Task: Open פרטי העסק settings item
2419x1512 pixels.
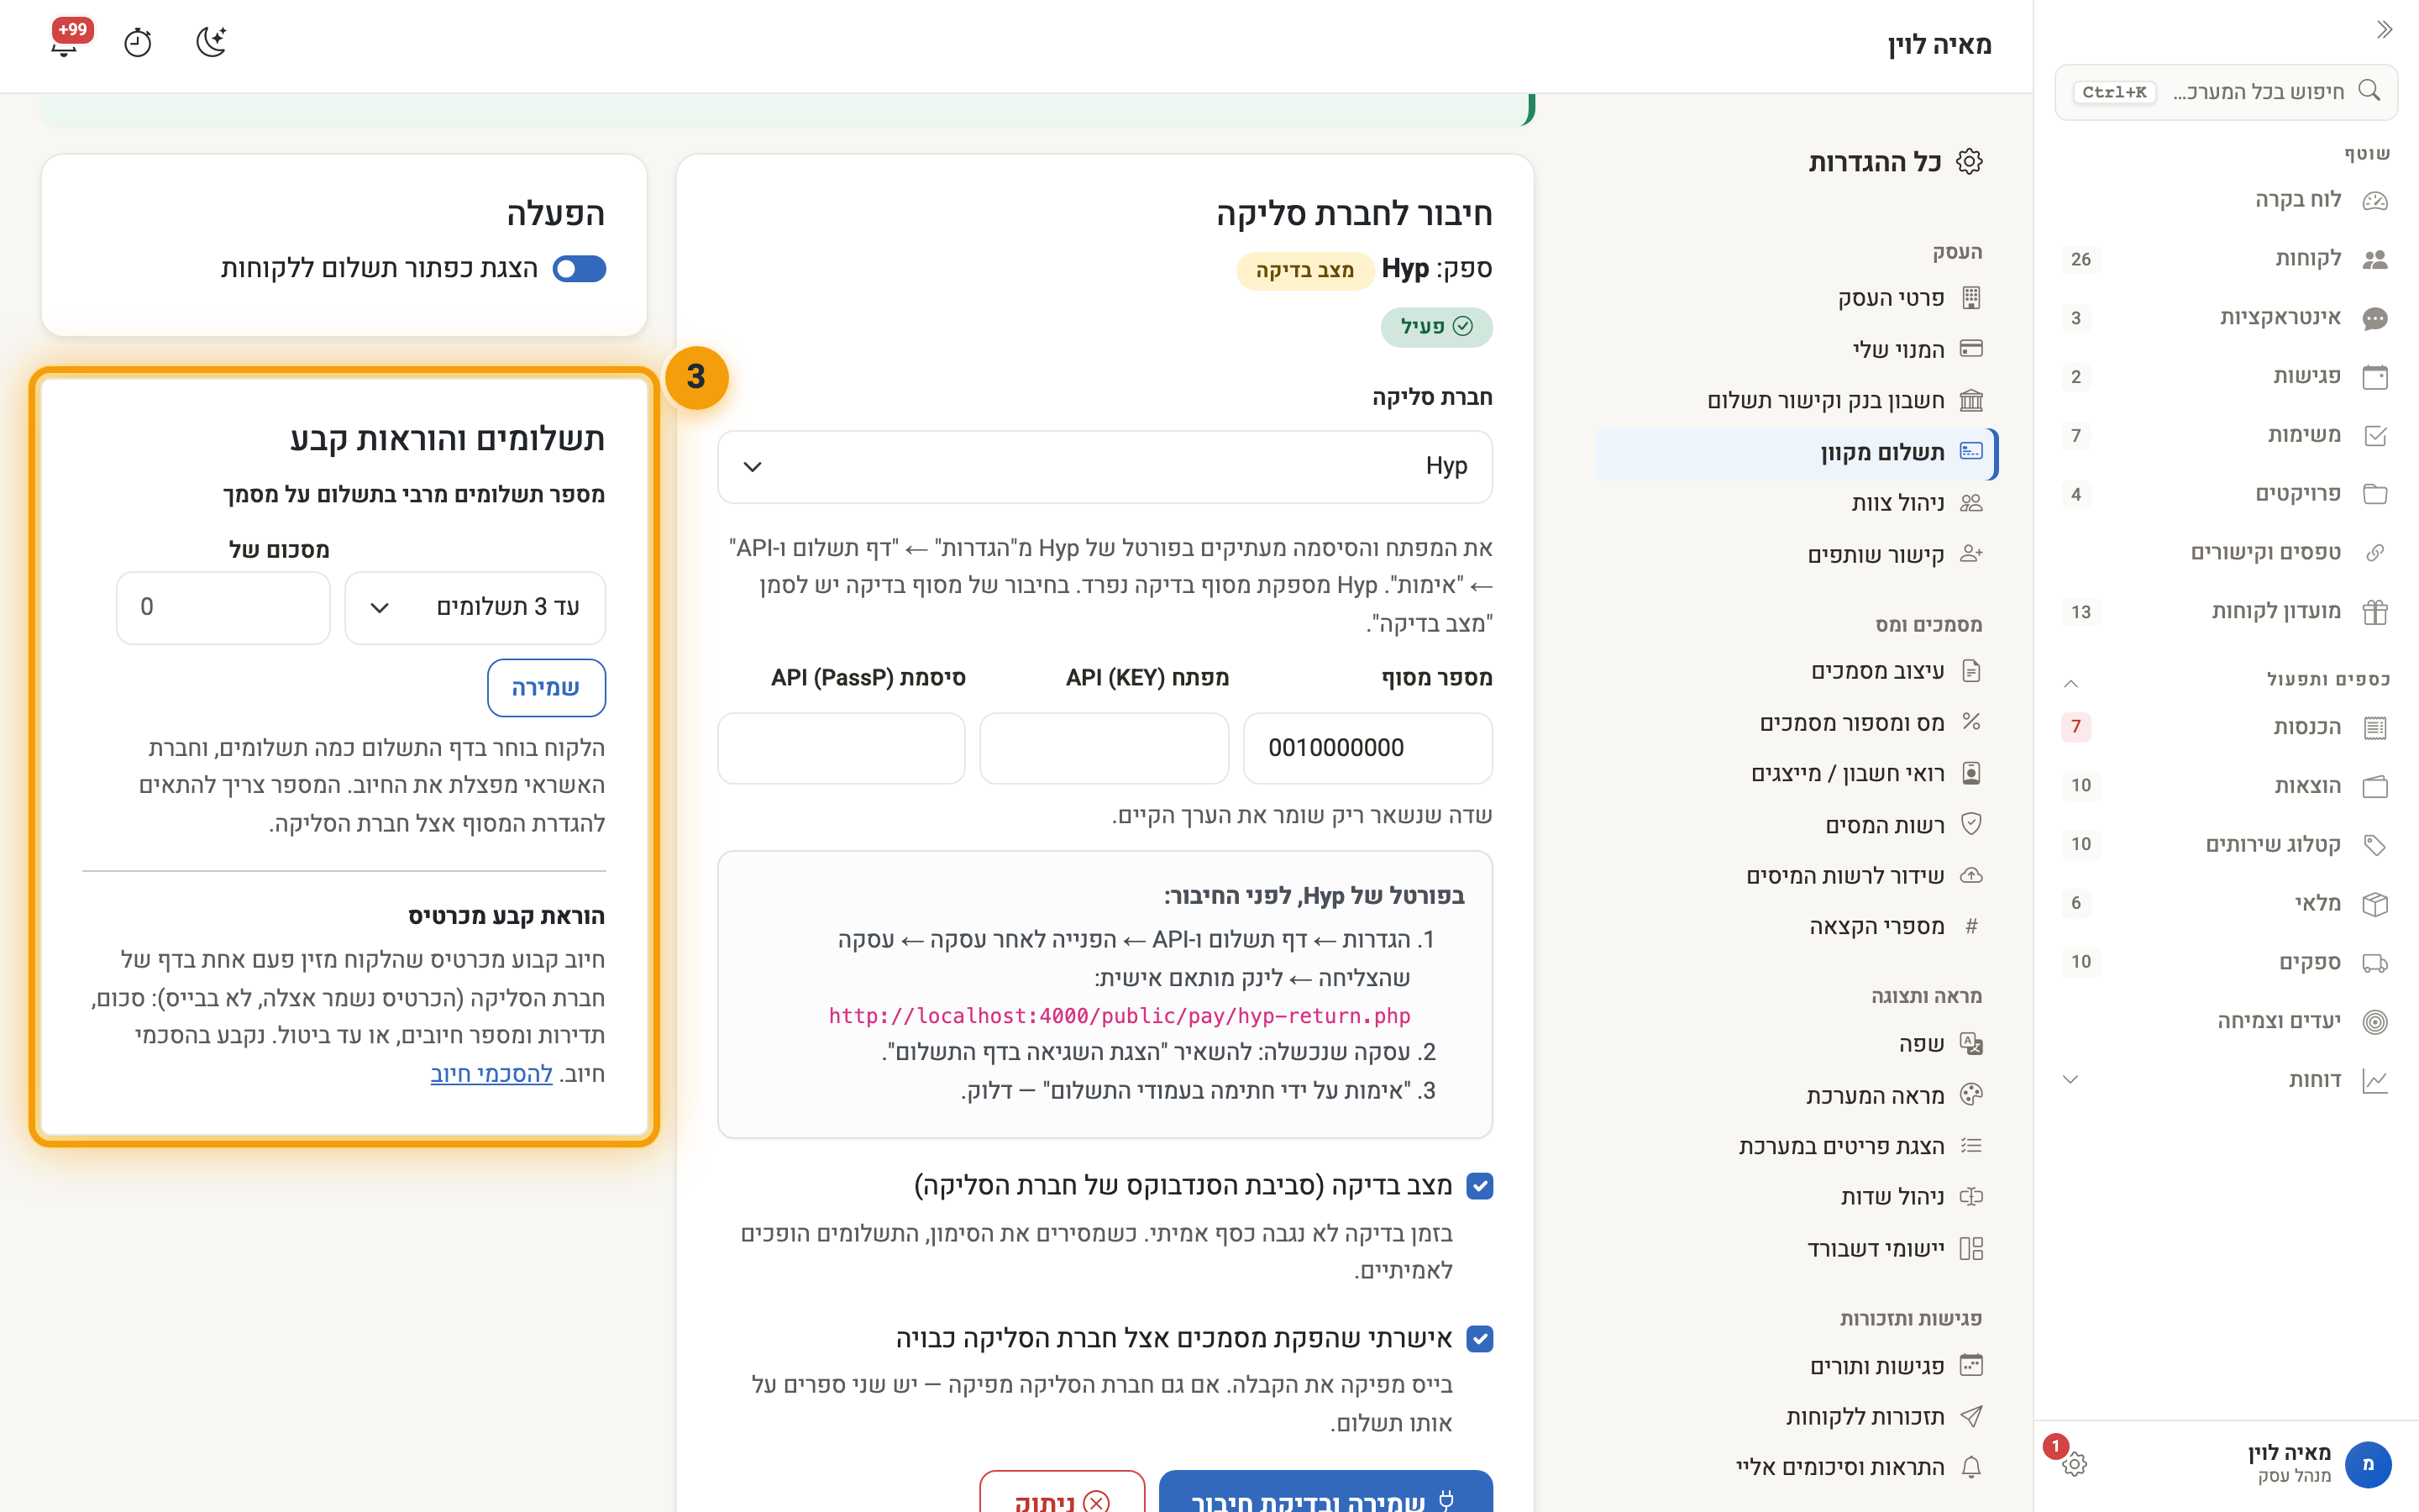Action: coord(1797,298)
